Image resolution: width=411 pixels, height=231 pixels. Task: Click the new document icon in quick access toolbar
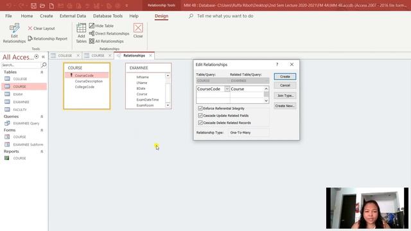pos(51,6)
